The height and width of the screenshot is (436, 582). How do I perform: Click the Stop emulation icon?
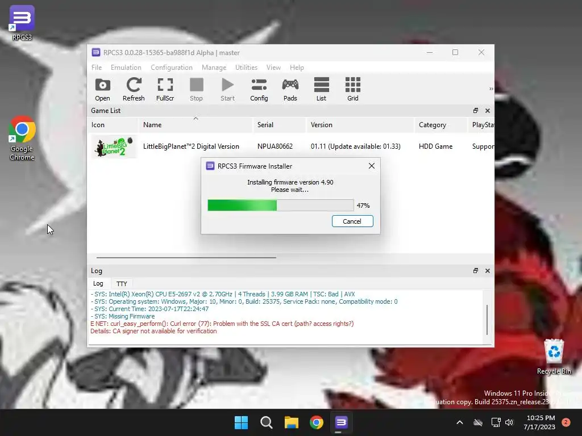click(196, 89)
